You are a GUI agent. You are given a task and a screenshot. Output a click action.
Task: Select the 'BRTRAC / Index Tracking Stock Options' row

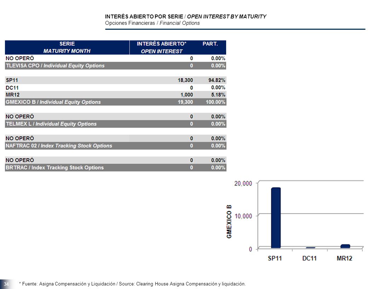[x=116, y=168]
